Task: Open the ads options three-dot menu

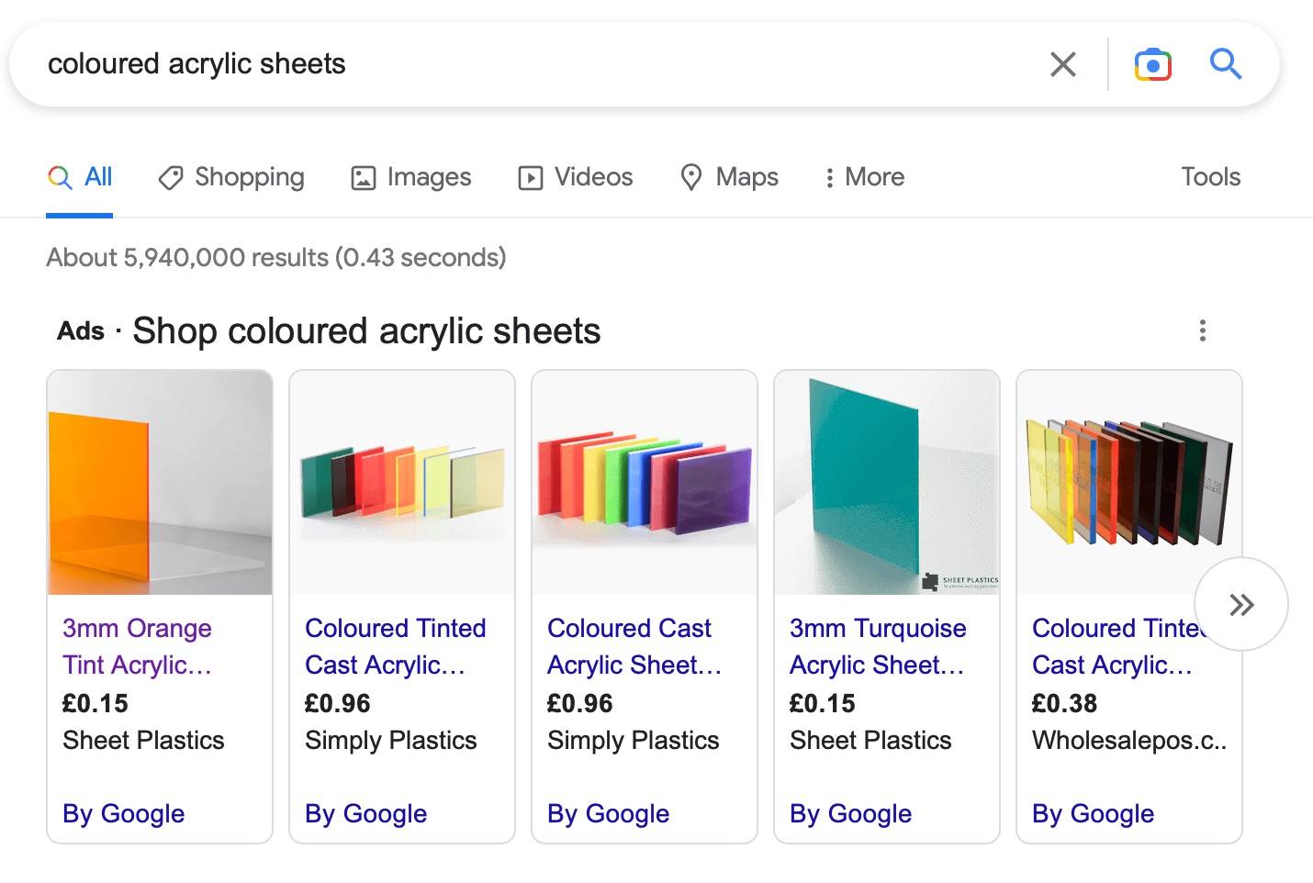Action: (1203, 330)
